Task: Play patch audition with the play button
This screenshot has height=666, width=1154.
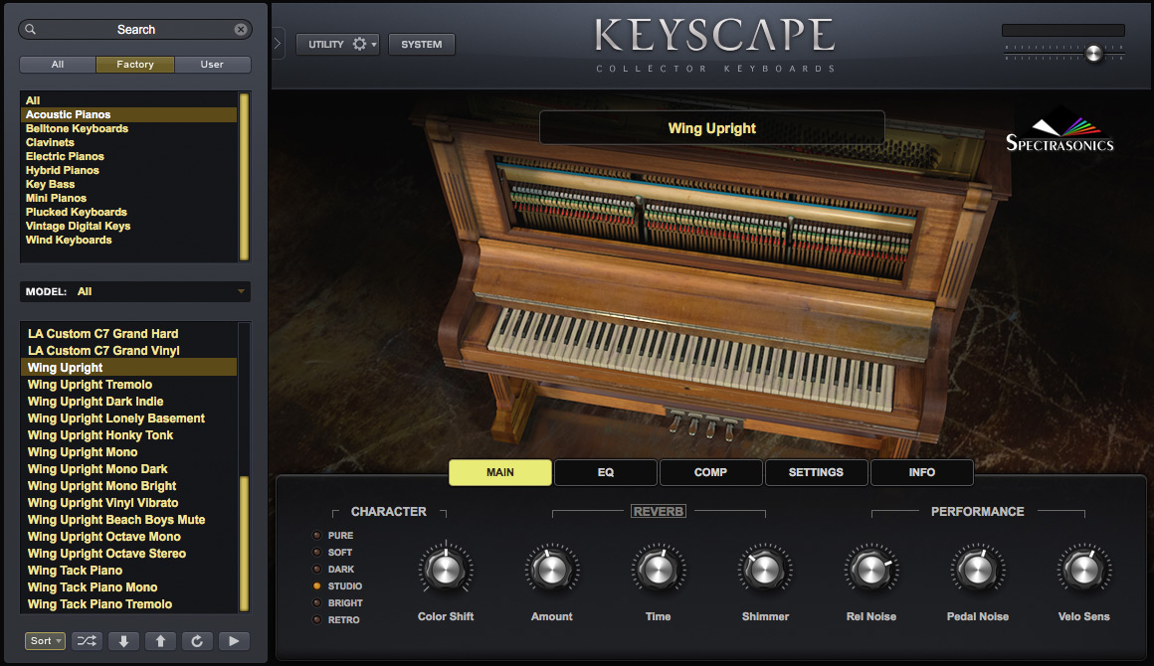Action: tap(234, 641)
